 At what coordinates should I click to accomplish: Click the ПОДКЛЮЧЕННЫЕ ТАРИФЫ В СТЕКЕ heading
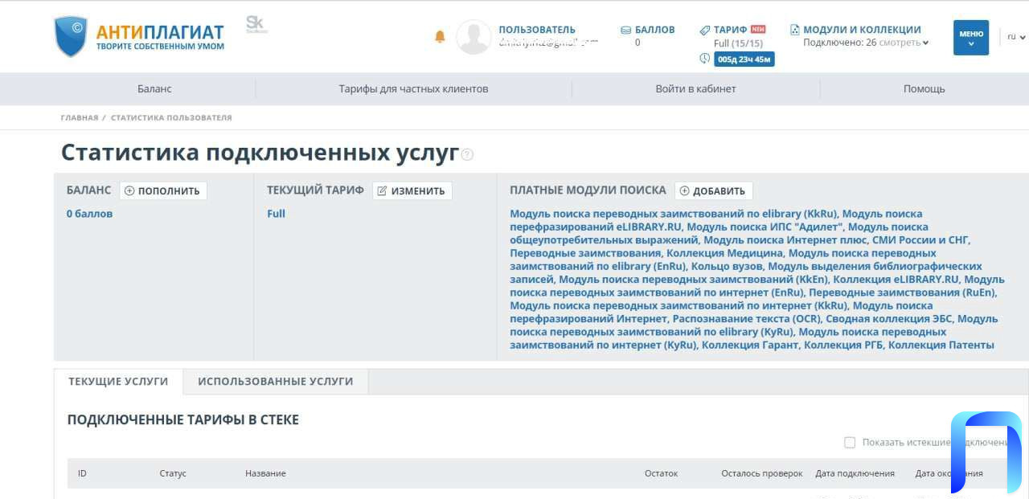click(x=183, y=419)
